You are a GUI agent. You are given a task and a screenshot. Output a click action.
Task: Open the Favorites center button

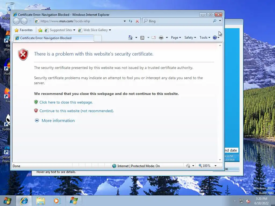point(24,30)
